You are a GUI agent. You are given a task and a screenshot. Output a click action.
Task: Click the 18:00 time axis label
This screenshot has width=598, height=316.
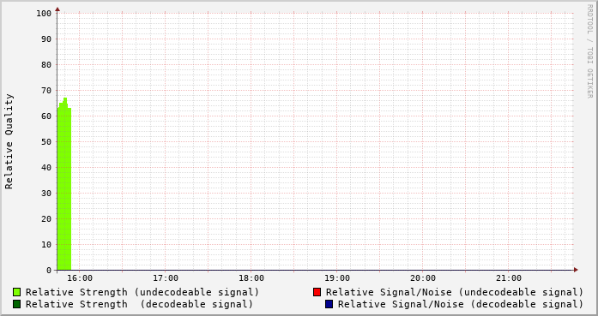(x=251, y=278)
